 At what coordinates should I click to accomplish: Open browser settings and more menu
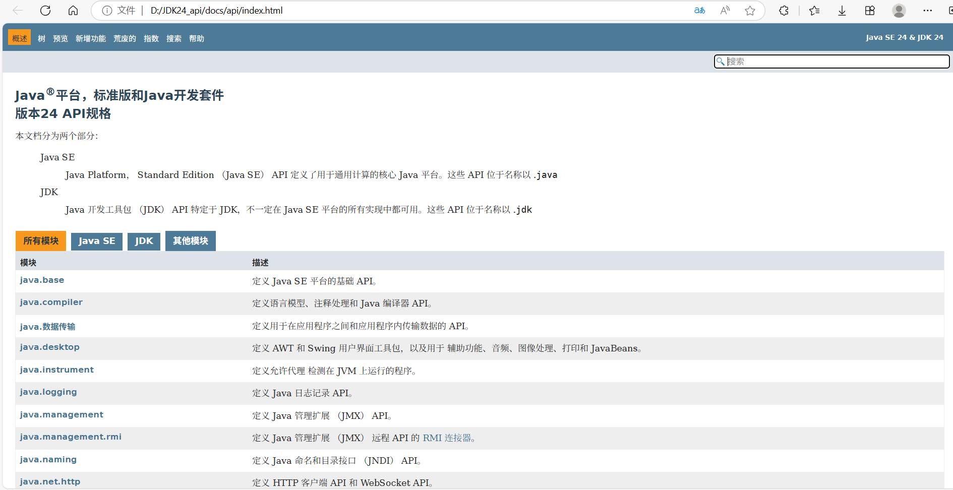click(x=927, y=11)
